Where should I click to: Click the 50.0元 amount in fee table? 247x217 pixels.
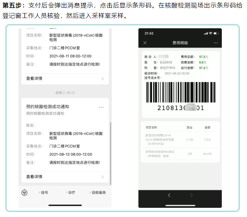[207, 154]
